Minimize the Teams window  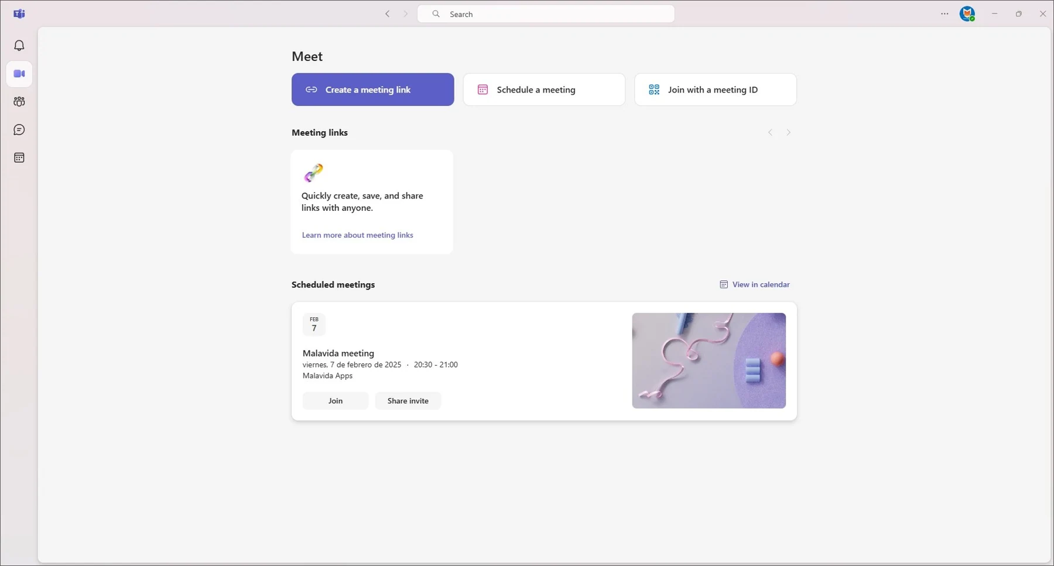tap(994, 14)
